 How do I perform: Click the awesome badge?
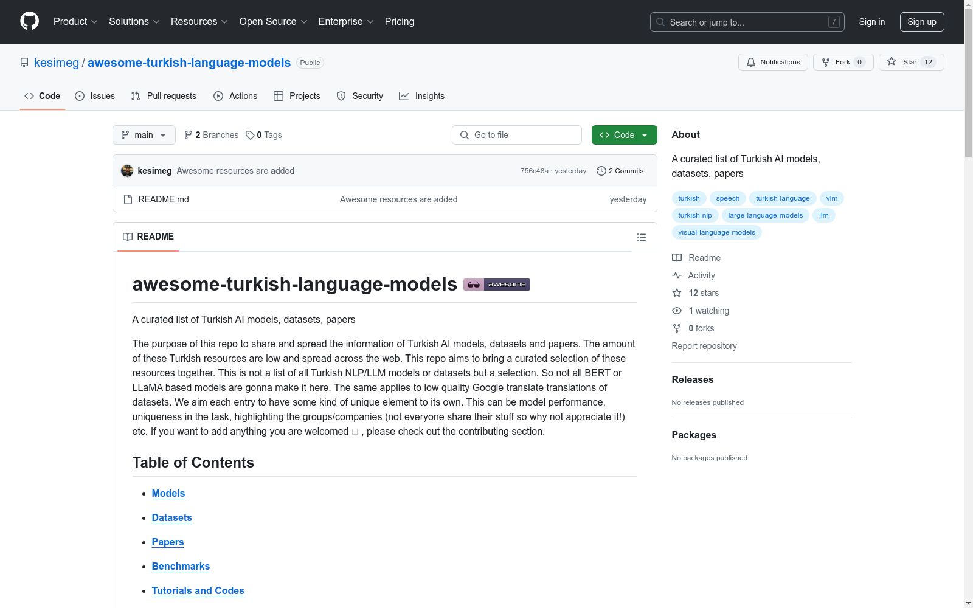click(x=497, y=284)
